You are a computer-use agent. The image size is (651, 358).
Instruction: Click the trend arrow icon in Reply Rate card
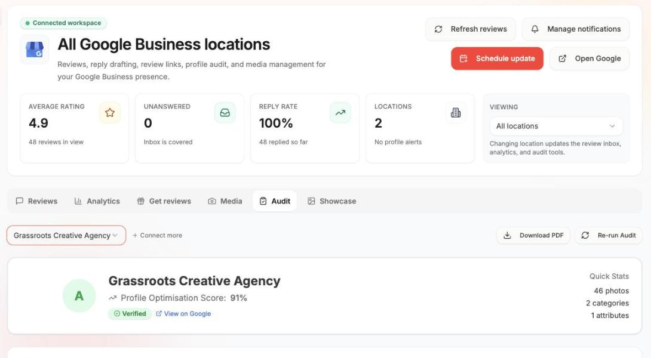tap(340, 112)
